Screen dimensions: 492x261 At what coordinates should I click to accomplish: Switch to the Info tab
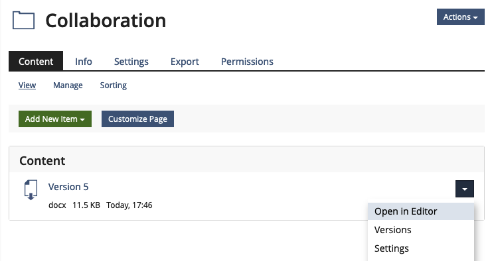(x=84, y=62)
